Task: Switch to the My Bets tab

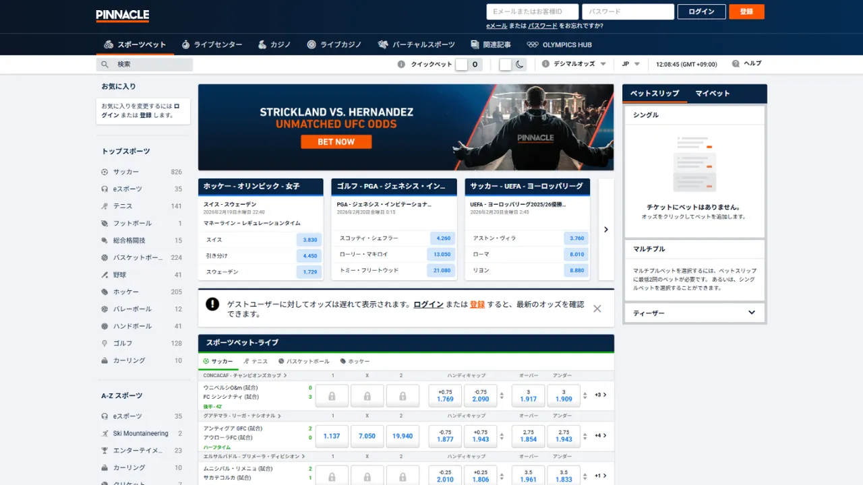Action: pos(713,94)
